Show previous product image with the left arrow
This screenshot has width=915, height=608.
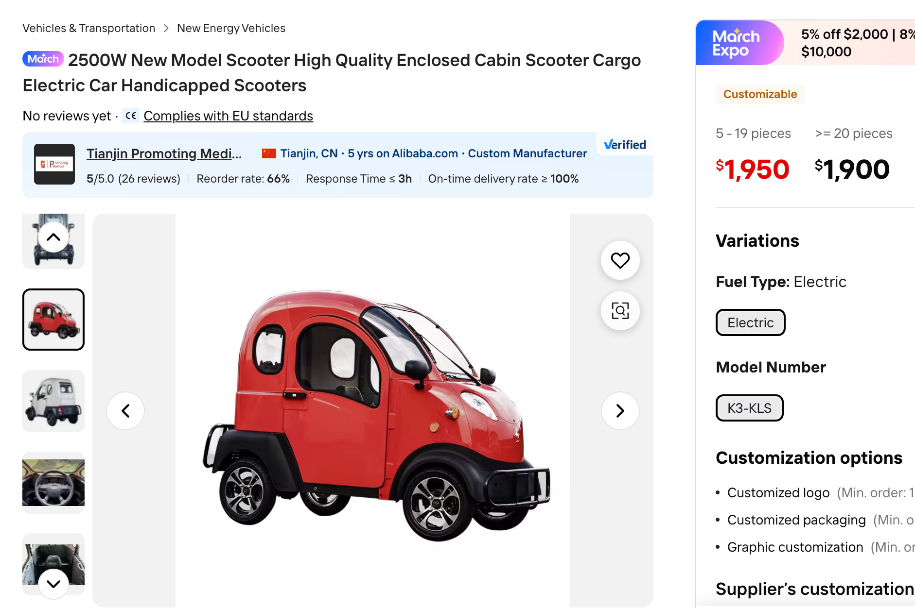point(125,411)
